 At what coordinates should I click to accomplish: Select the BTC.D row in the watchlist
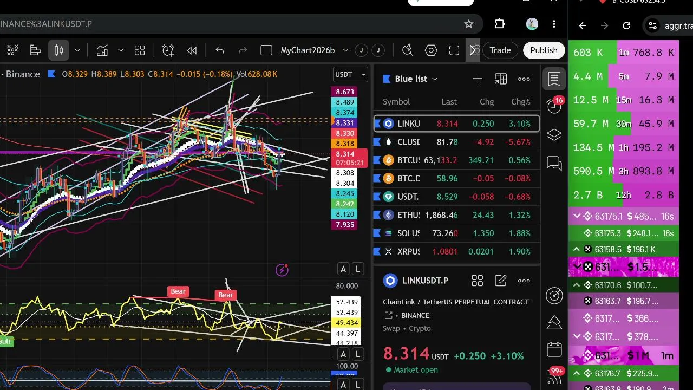pos(457,178)
